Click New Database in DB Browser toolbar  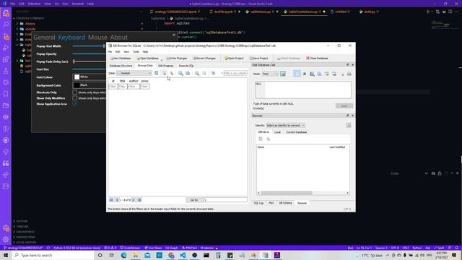(x=121, y=58)
